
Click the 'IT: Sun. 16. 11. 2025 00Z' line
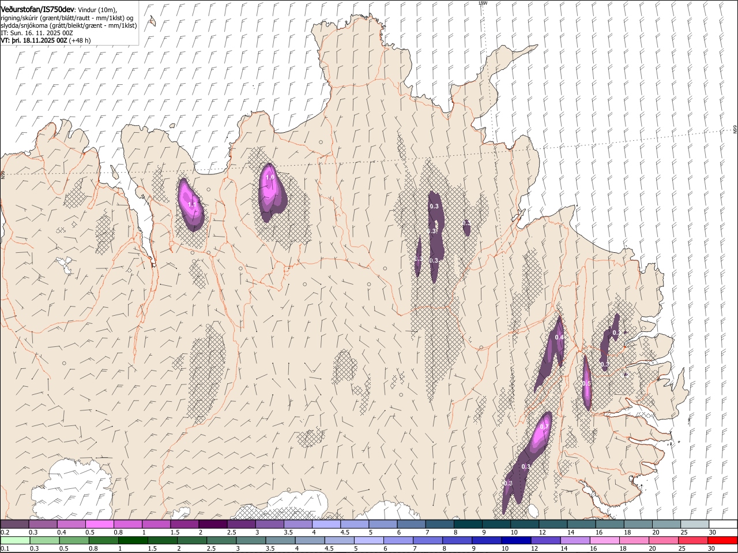[x=37, y=33]
